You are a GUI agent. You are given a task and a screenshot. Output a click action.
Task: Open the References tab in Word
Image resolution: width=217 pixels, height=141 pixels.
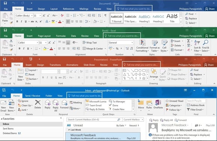(68, 9)
